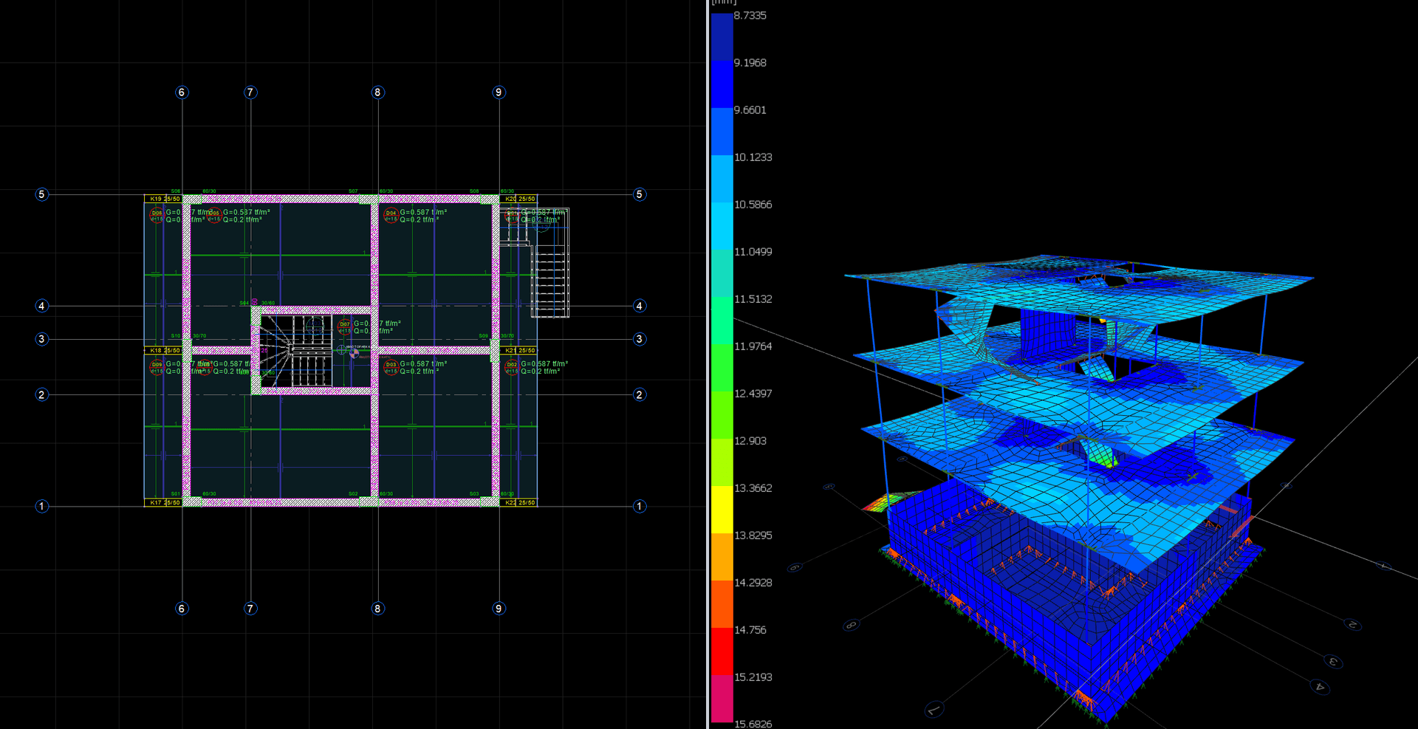Select column label K18 25/50
Image resolution: width=1418 pixels, height=729 pixels.
(164, 350)
